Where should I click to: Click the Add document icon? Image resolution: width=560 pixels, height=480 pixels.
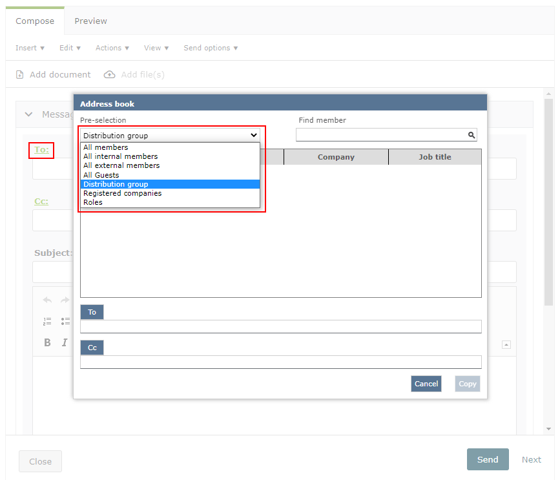tap(20, 75)
